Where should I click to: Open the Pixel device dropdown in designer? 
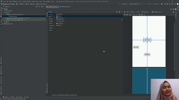tap(133, 12)
